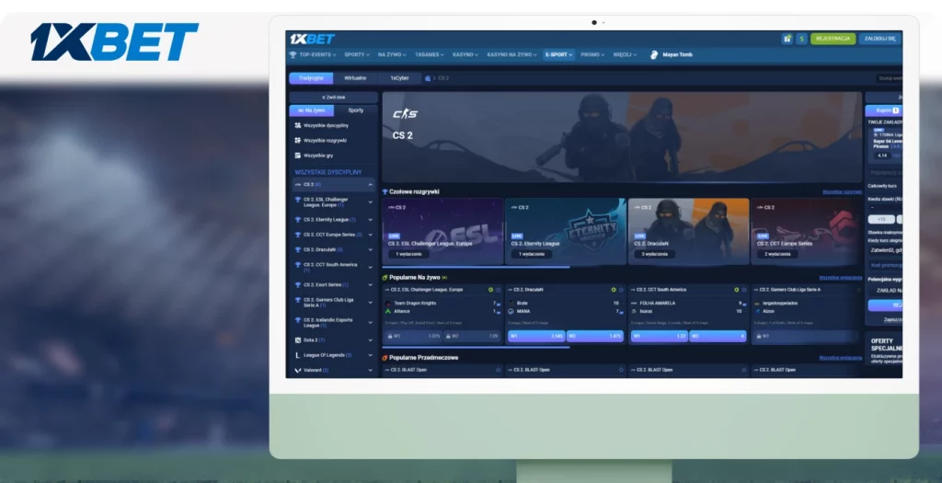Click the Wszystkie rozgrywki icon
The image size is (942, 483).
click(297, 141)
